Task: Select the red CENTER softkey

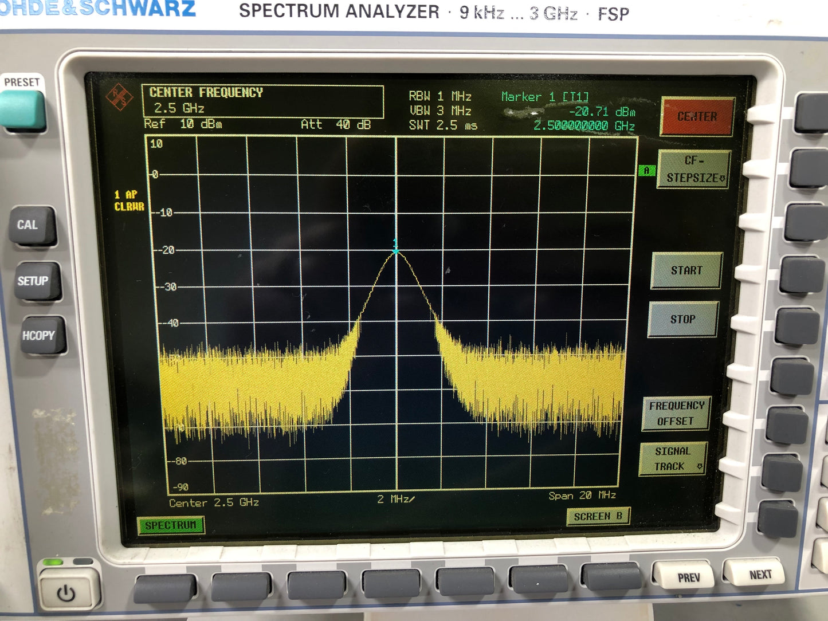Action: click(x=697, y=117)
